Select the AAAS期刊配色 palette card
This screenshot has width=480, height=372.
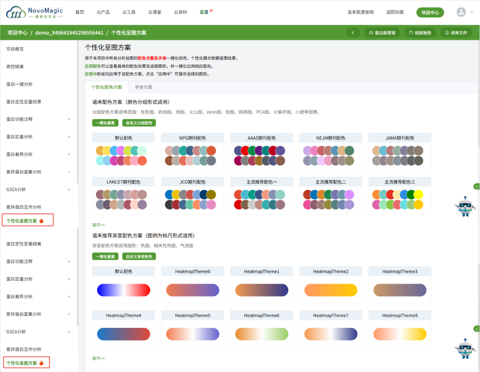pyautogui.click(x=262, y=152)
